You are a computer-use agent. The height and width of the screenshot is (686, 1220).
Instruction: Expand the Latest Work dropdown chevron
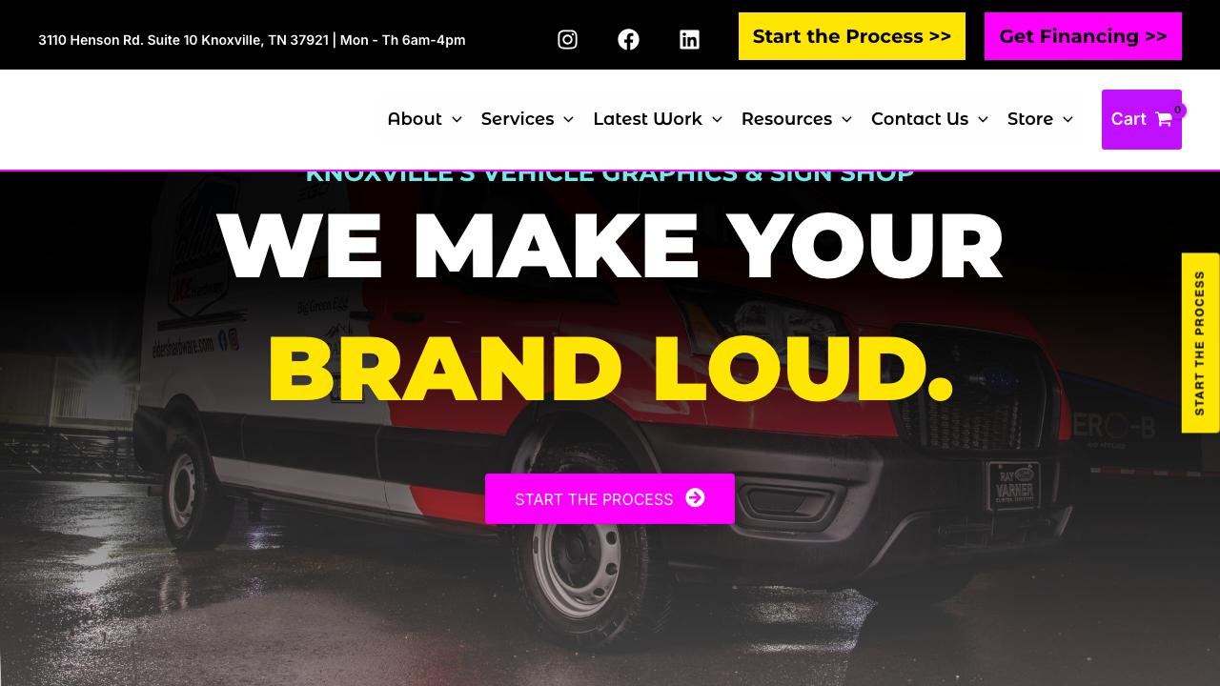click(717, 119)
